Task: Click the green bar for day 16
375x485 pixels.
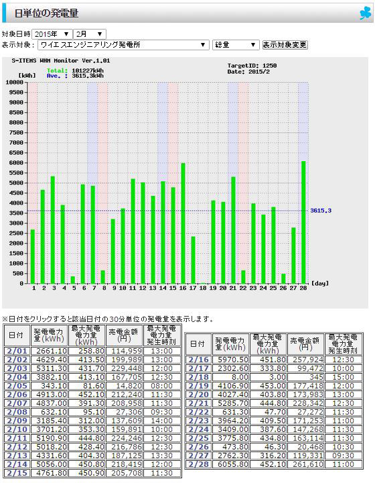Action: (x=183, y=223)
